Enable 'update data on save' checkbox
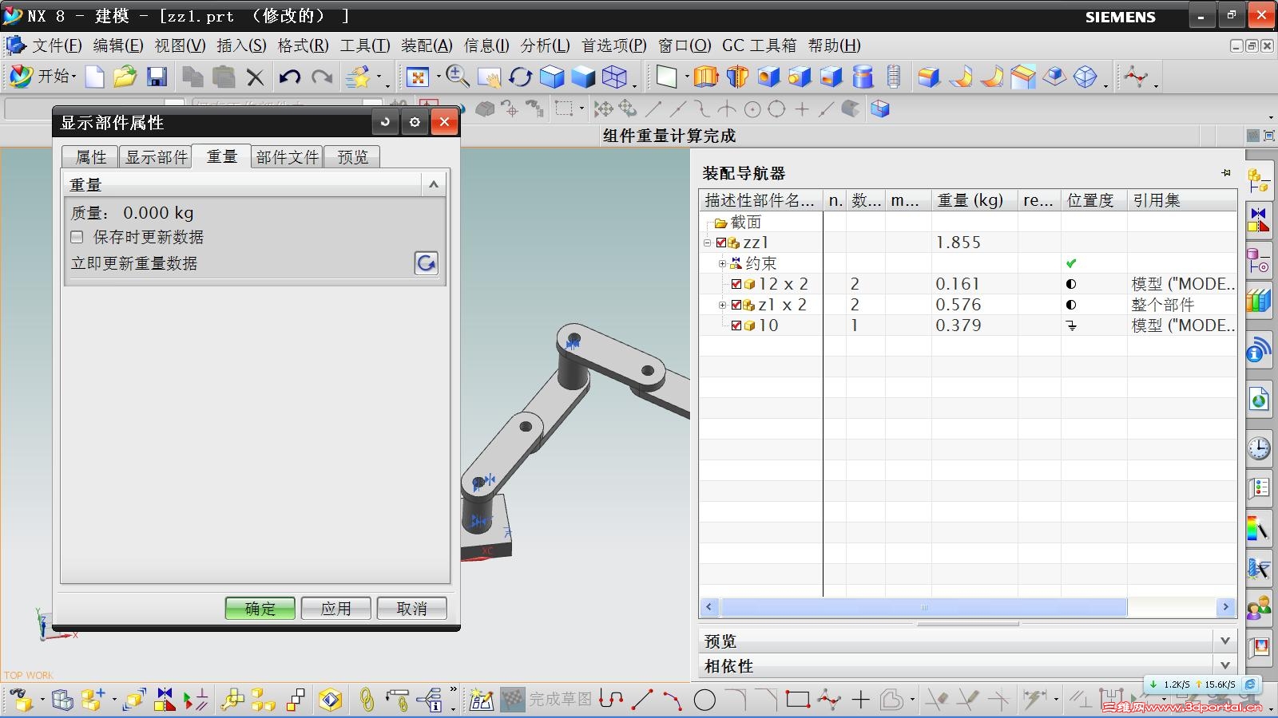This screenshot has width=1278, height=718. tap(77, 237)
